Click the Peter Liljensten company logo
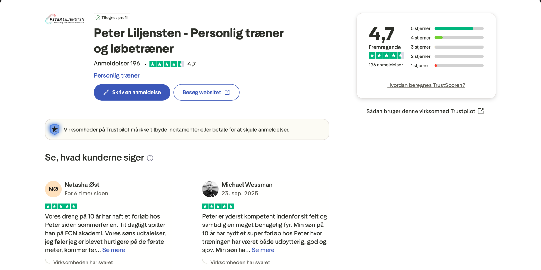The width and height of the screenshot is (541, 270). [x=65, y=19]
